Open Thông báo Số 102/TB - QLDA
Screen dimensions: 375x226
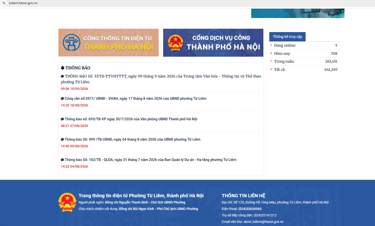click(x=150, y=160)
